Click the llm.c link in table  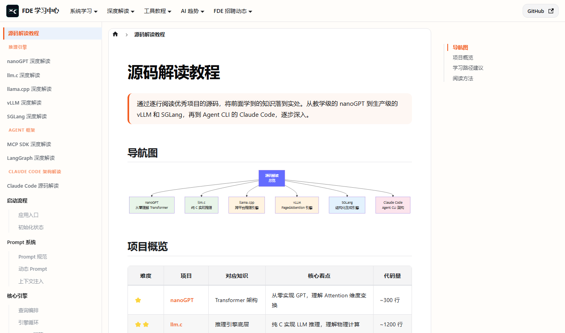click(x=176, y=324)
